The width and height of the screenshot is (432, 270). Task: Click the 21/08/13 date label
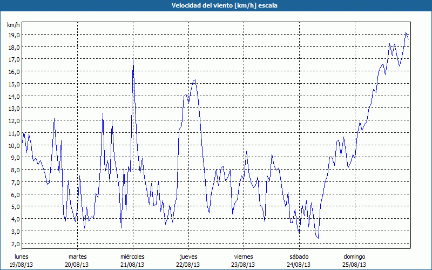pos(132,265)
